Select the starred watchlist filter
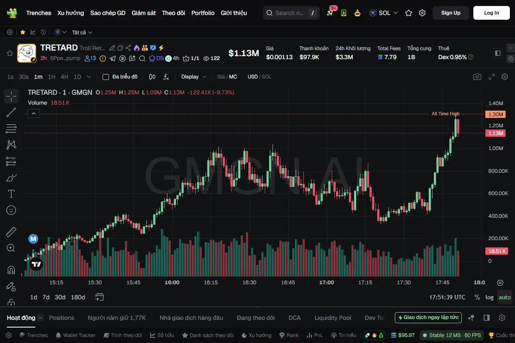The height and width of the screenshot is (343, 515). tap(23, 32)
